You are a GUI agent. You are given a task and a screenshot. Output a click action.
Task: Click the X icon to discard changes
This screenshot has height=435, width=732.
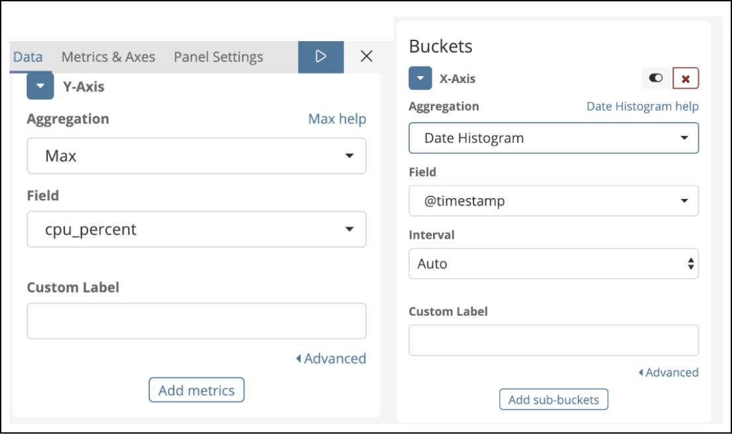[366, 57]
